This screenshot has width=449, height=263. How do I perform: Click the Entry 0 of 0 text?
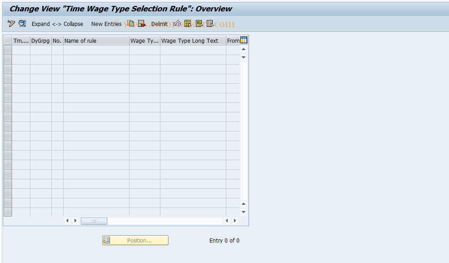[x=224, y=241]
